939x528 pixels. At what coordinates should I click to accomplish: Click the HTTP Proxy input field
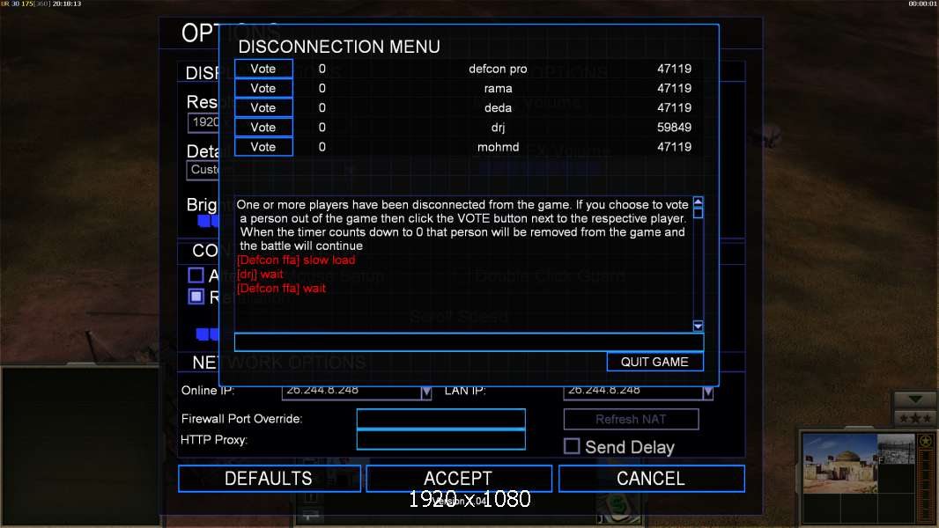click(440, 439)
